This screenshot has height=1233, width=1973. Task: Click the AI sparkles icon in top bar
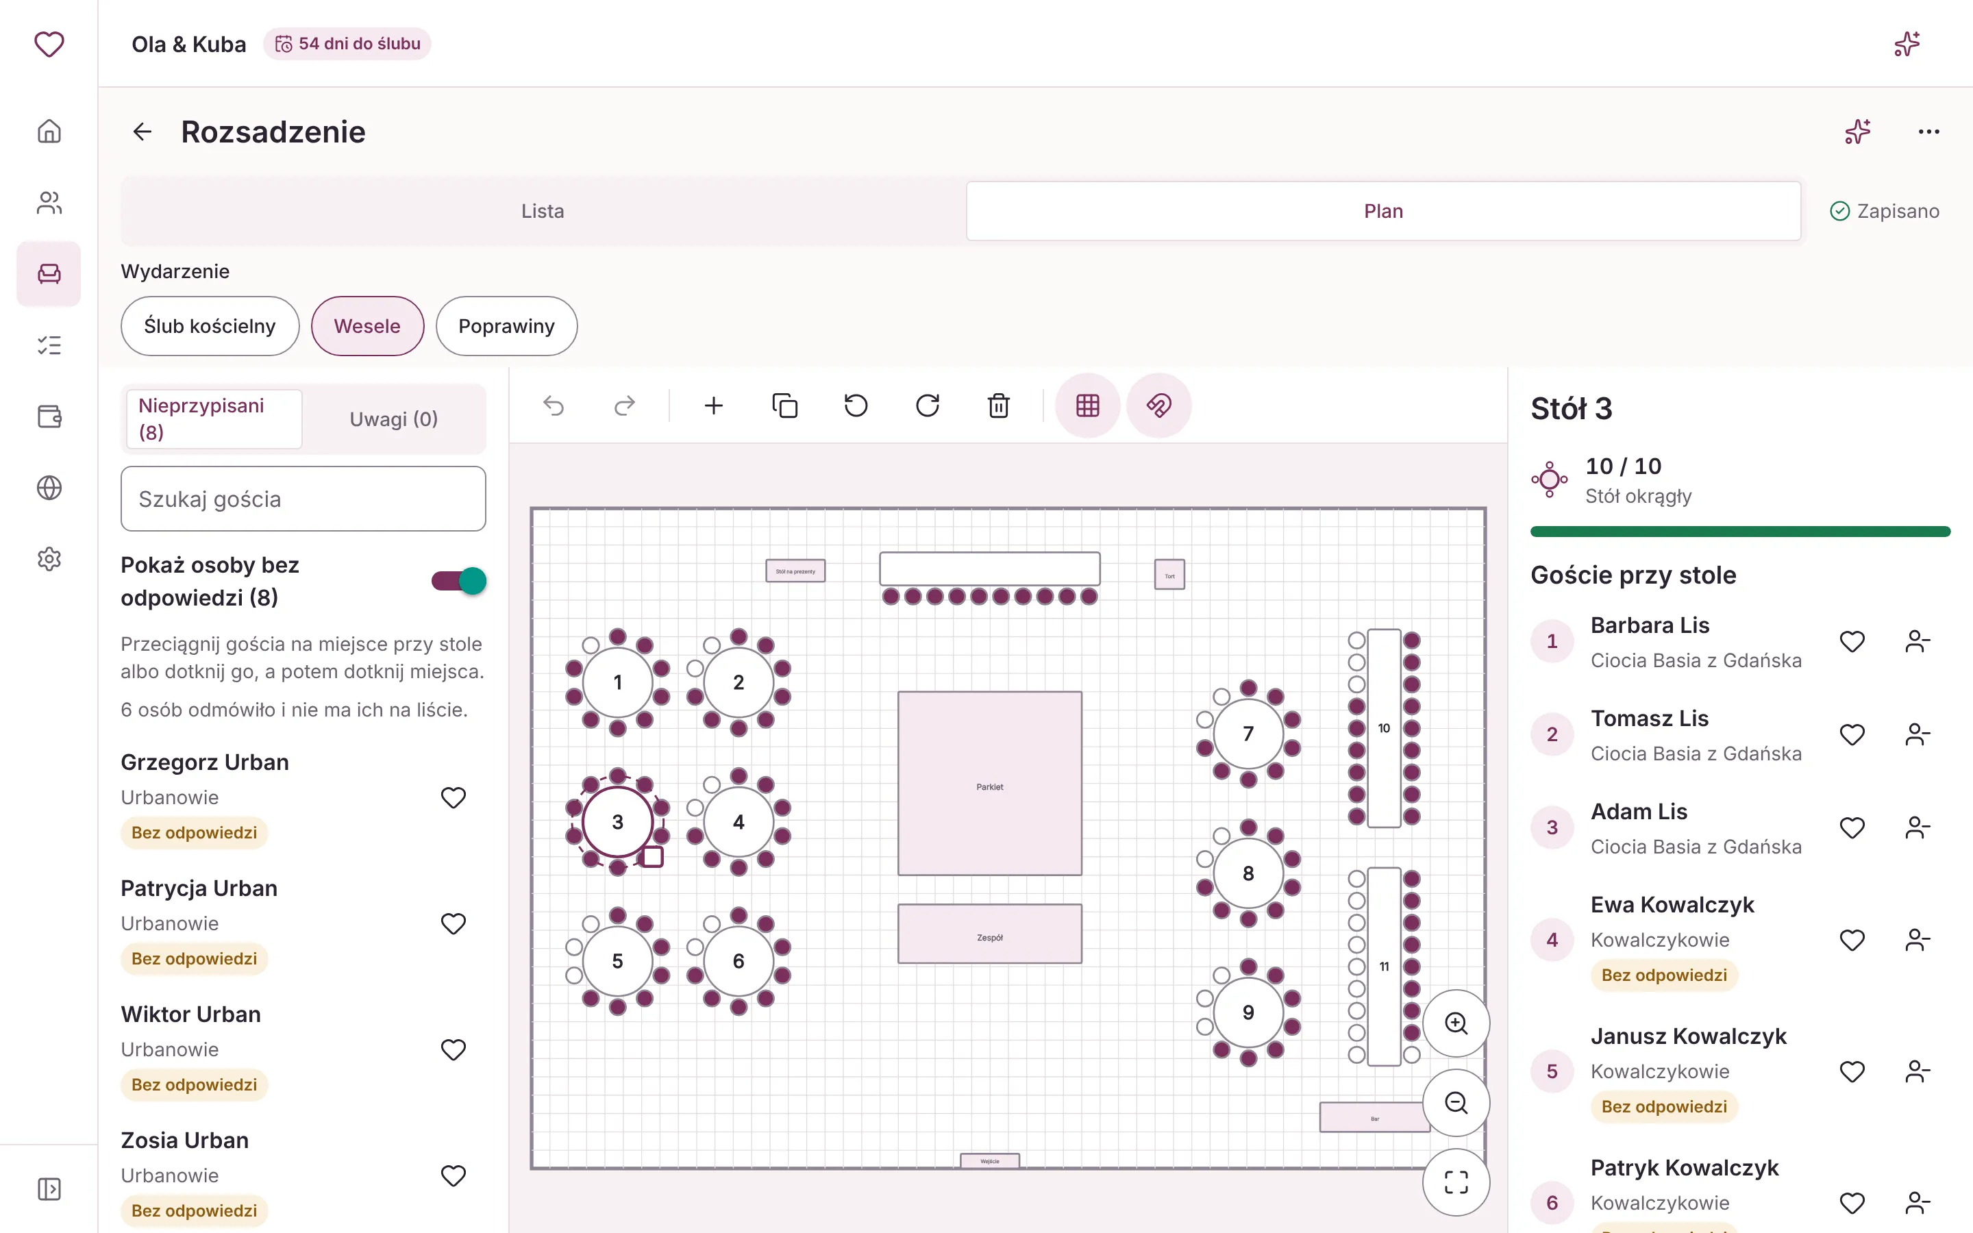(x=1907, y=44)
